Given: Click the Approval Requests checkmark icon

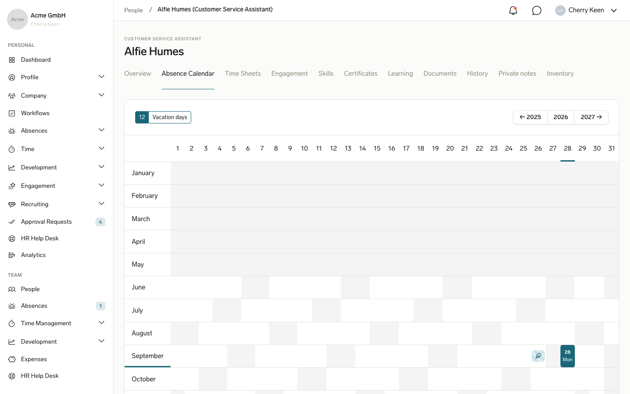Looking at the screenshot, I should click(x=12, y=222).
